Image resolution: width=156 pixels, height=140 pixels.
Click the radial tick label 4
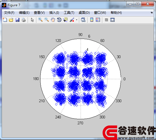point(87,49)
